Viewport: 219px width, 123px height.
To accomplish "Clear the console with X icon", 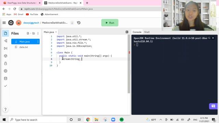I will [213, 38].
